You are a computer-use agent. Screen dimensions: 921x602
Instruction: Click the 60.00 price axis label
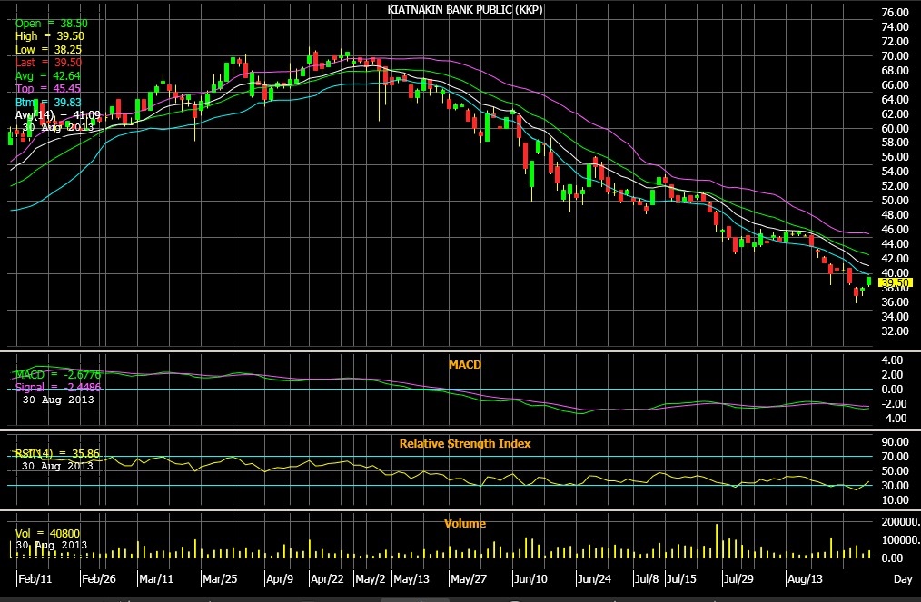[x=896, y=128]
